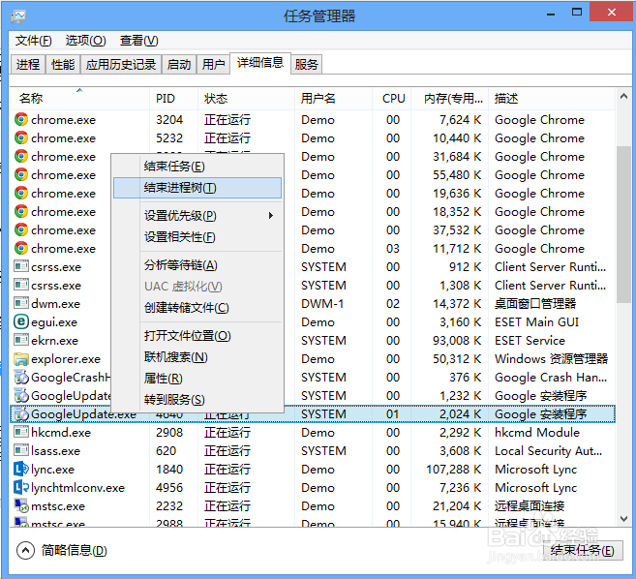Open the 选项(O) menu
Screen dimensions: 636x579
(85, 41)
